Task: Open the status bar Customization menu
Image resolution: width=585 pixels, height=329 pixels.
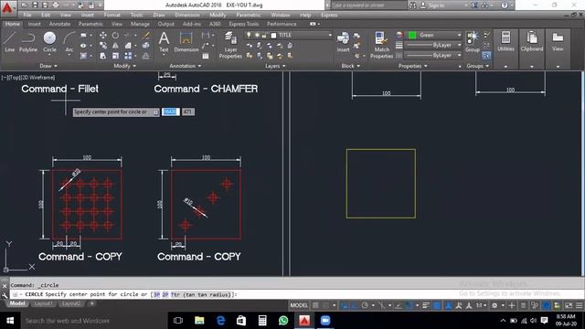Action: point(579,305)
